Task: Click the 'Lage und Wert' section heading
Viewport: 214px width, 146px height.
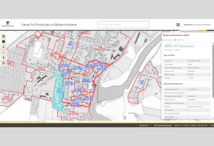Action: 169,55
